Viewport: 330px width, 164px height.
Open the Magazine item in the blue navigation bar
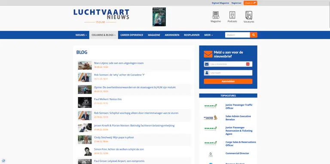coord(154,35)
